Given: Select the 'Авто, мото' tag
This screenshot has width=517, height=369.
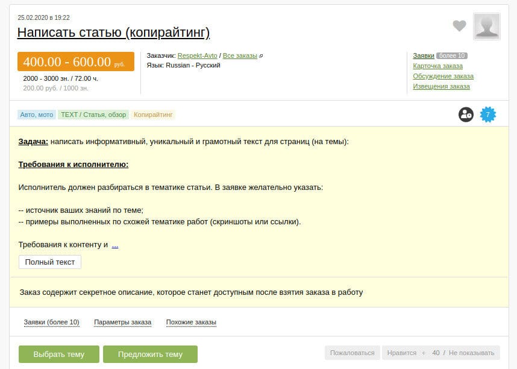Looking at the screenshot, I should point(37,114).
